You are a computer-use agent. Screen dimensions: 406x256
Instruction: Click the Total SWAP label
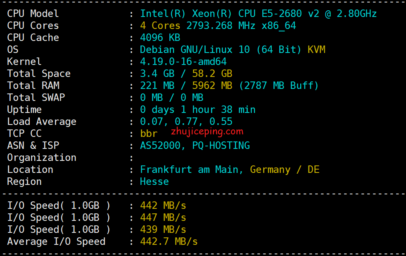[36, 98]
